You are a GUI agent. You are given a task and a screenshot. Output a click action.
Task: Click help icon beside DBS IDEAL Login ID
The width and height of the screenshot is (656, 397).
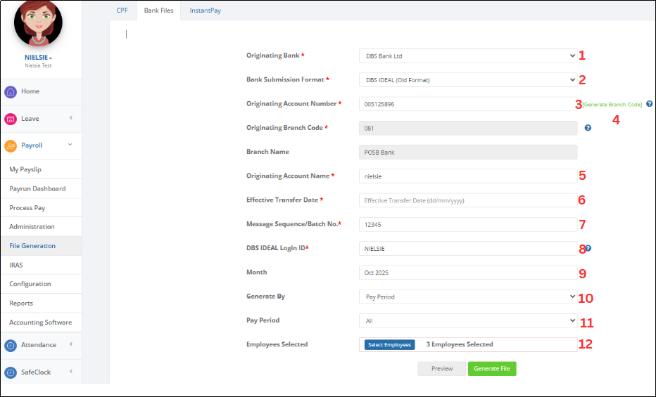pyautogui.click(x=588, y=248)
